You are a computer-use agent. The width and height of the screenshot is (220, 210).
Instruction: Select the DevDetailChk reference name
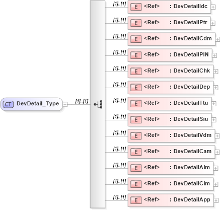[x=192, y=71]
